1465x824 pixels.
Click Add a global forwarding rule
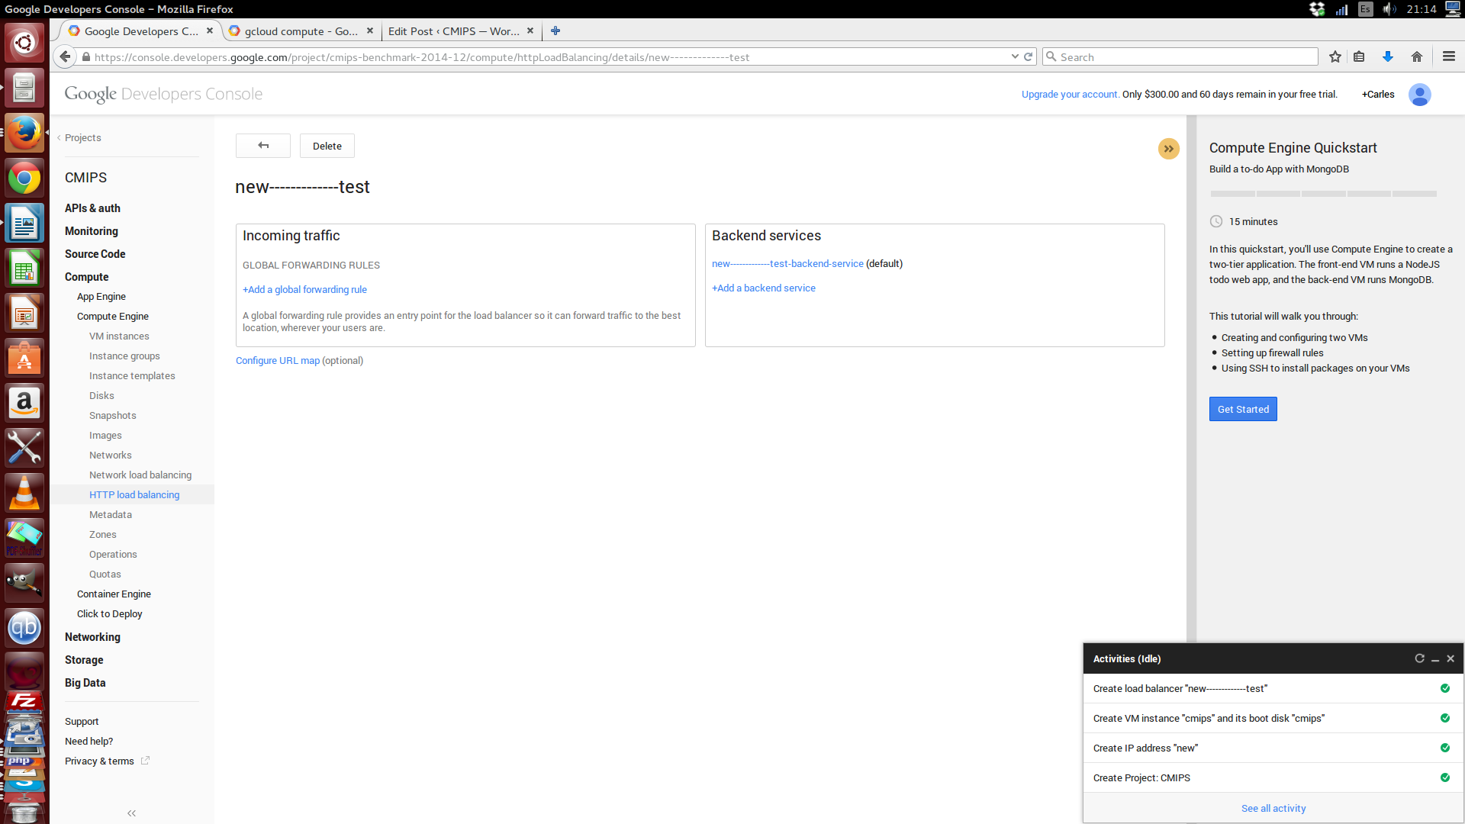tap(304, 290)
